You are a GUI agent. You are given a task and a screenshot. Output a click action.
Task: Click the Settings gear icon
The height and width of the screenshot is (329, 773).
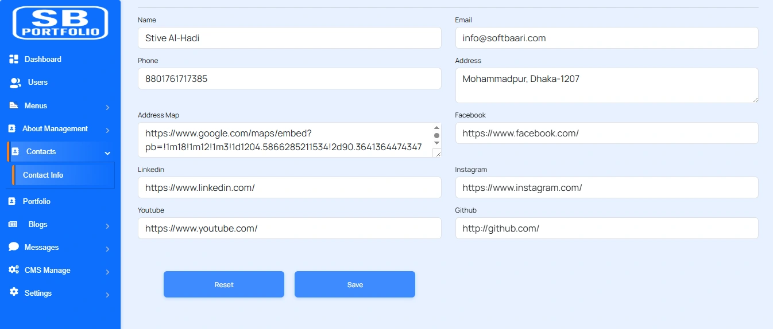coord(14,292)
